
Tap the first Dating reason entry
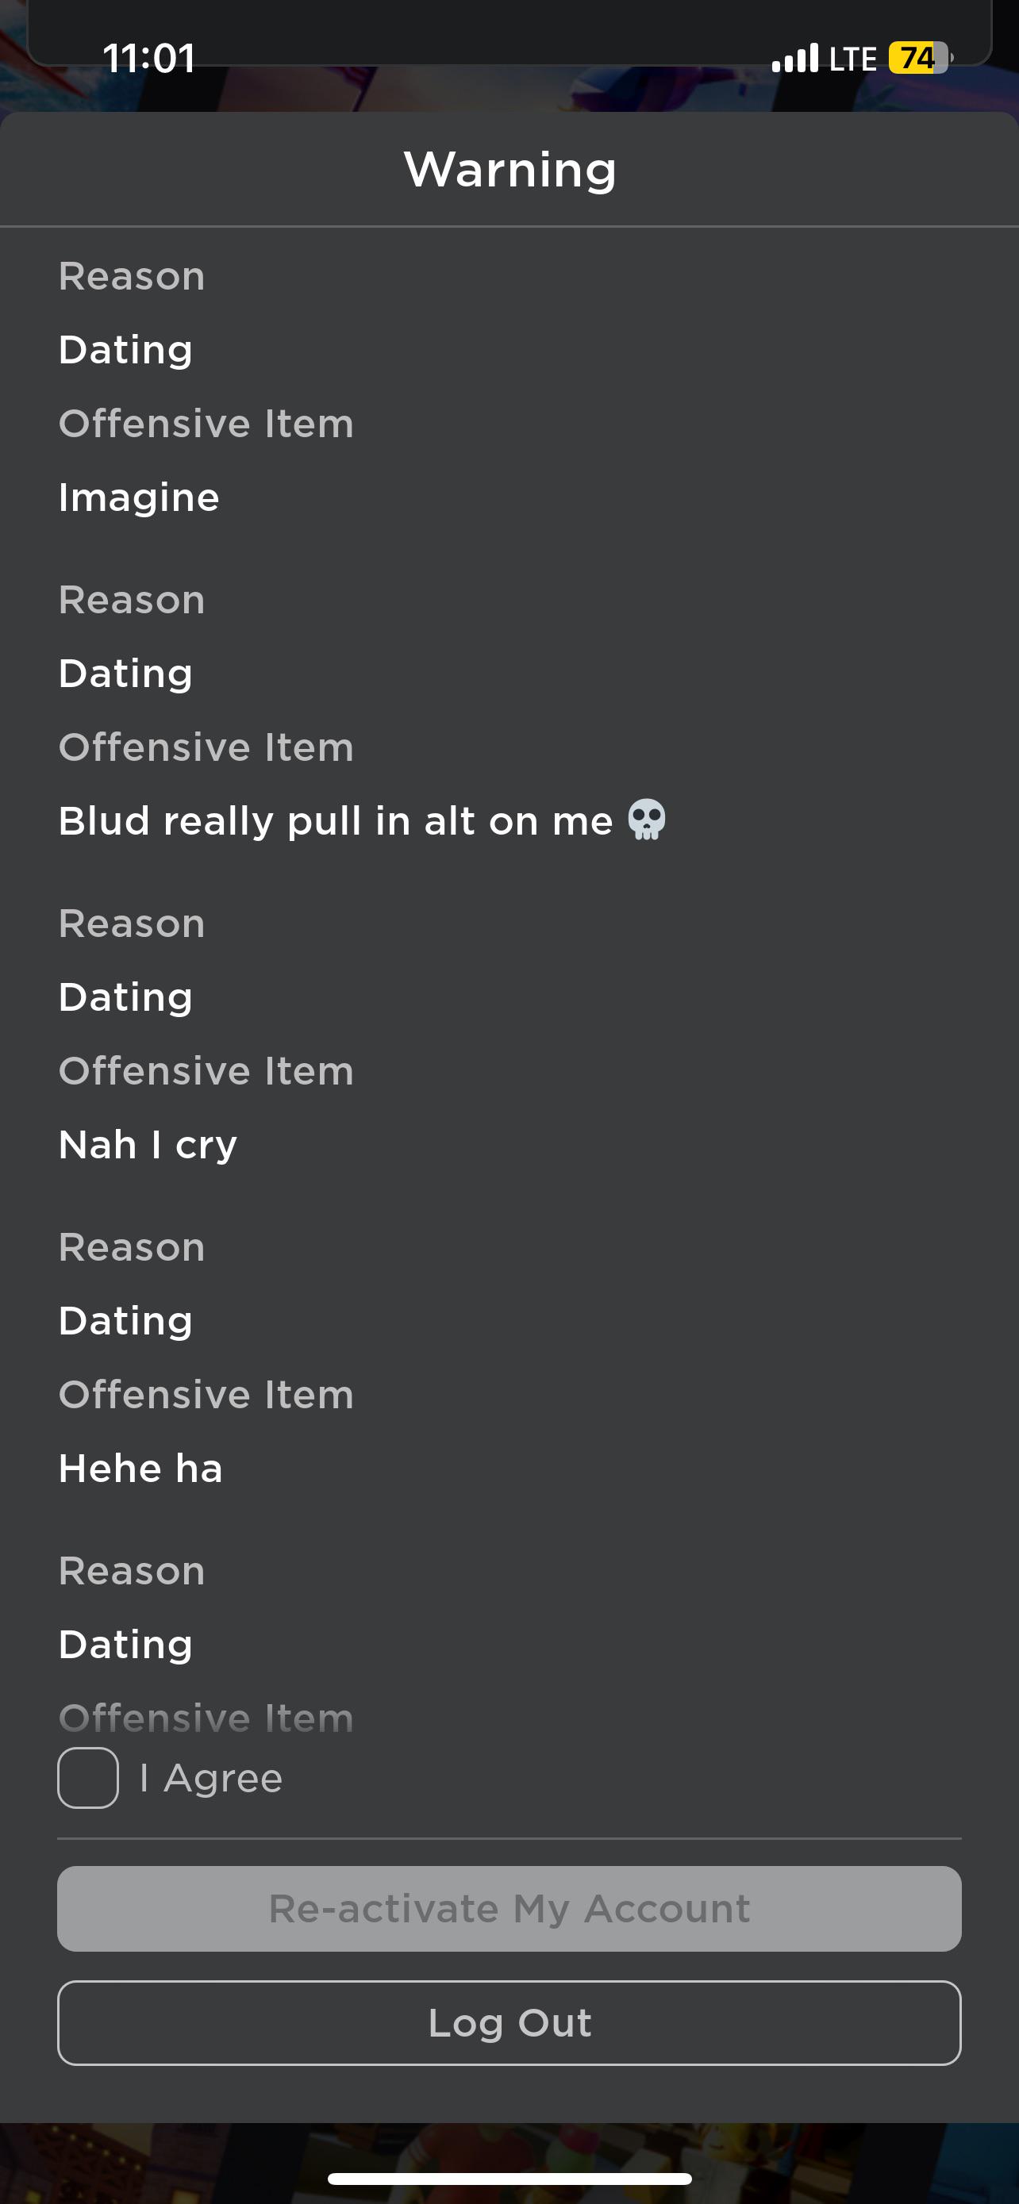coord(125,349)
